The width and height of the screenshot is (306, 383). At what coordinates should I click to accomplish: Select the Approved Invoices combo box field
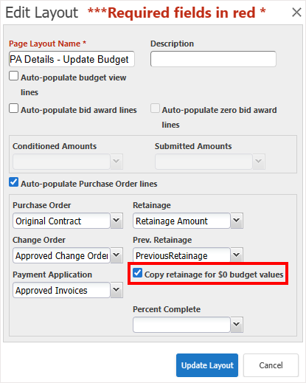point(61,290)
